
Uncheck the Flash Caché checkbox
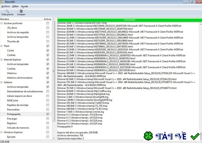point(48,50)
